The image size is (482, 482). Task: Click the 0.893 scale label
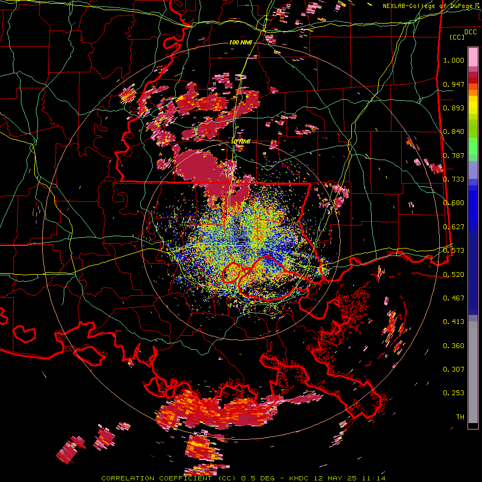454,108
